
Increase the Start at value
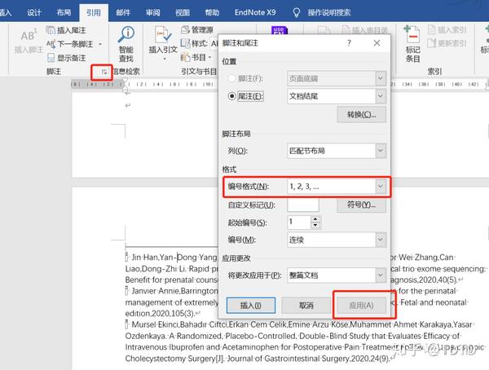[x=315, y=219]
